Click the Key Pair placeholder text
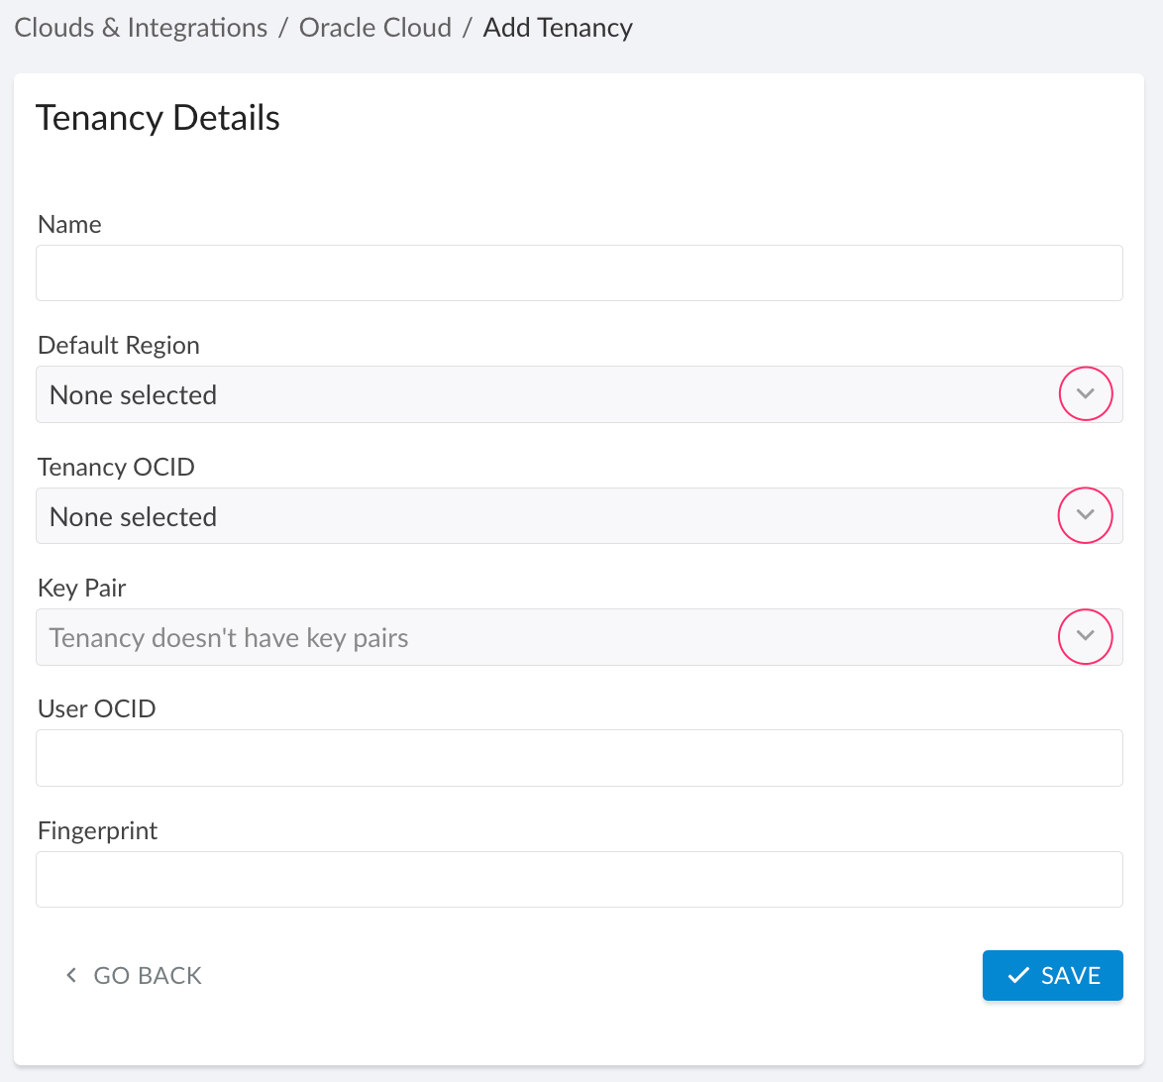 click(228, 638)
